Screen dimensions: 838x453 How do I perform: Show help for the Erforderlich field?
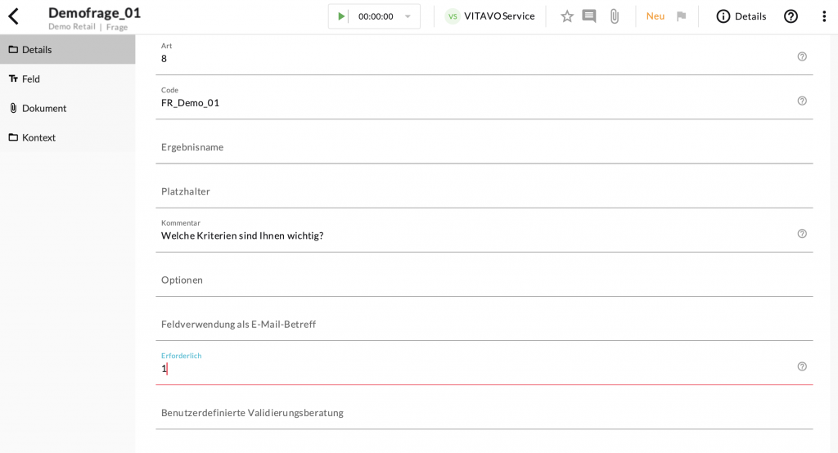[x=802, y=366]
